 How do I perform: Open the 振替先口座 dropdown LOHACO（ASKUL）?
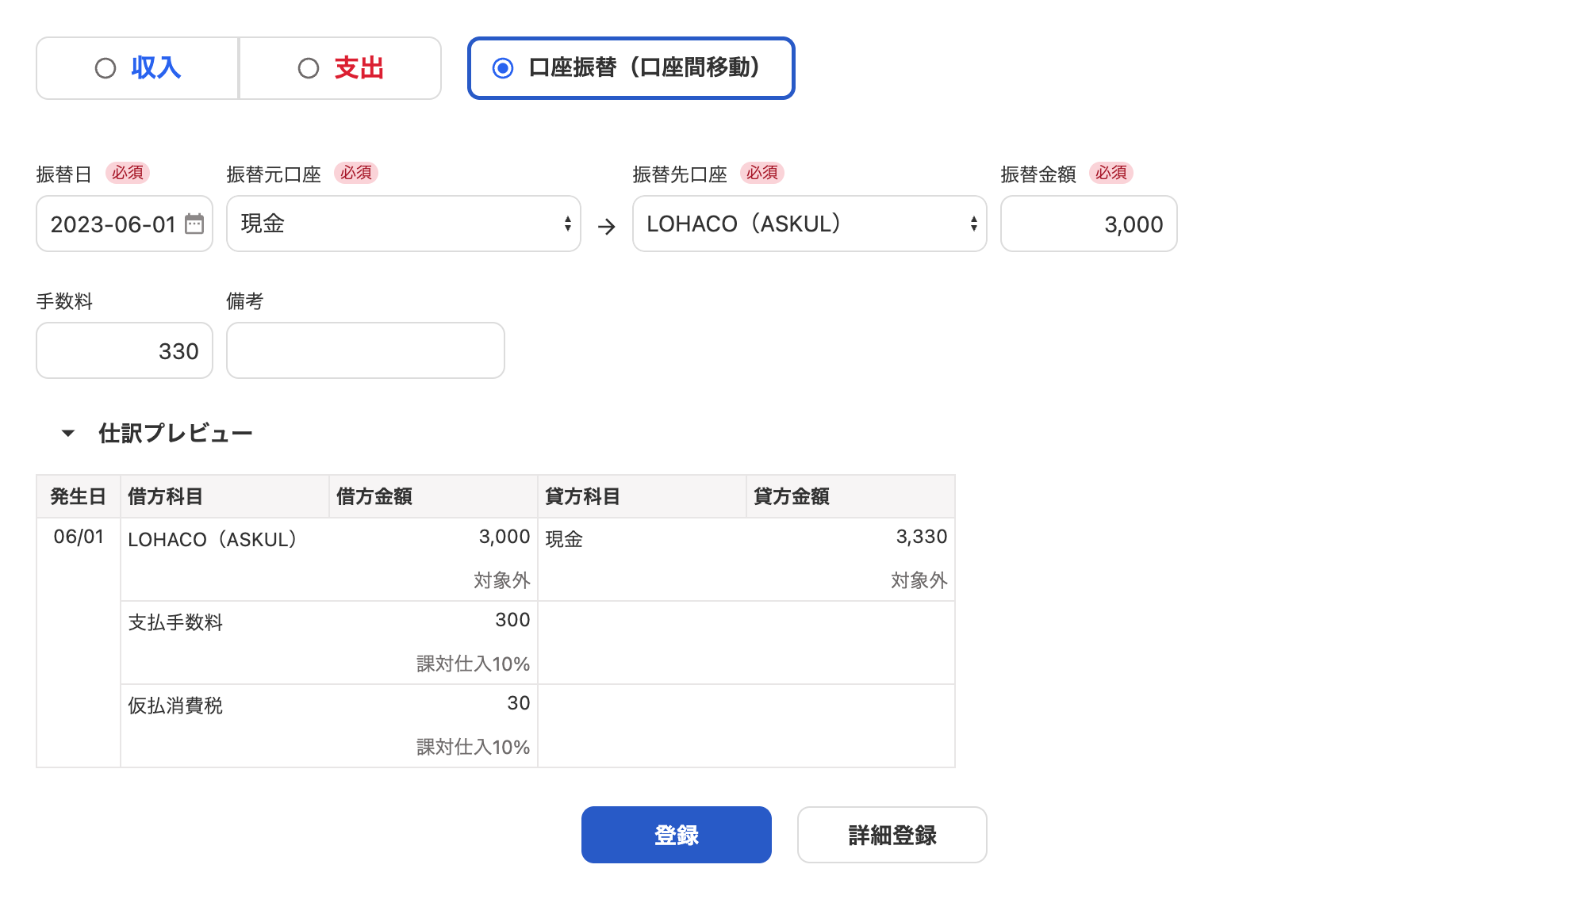point(809,224)
